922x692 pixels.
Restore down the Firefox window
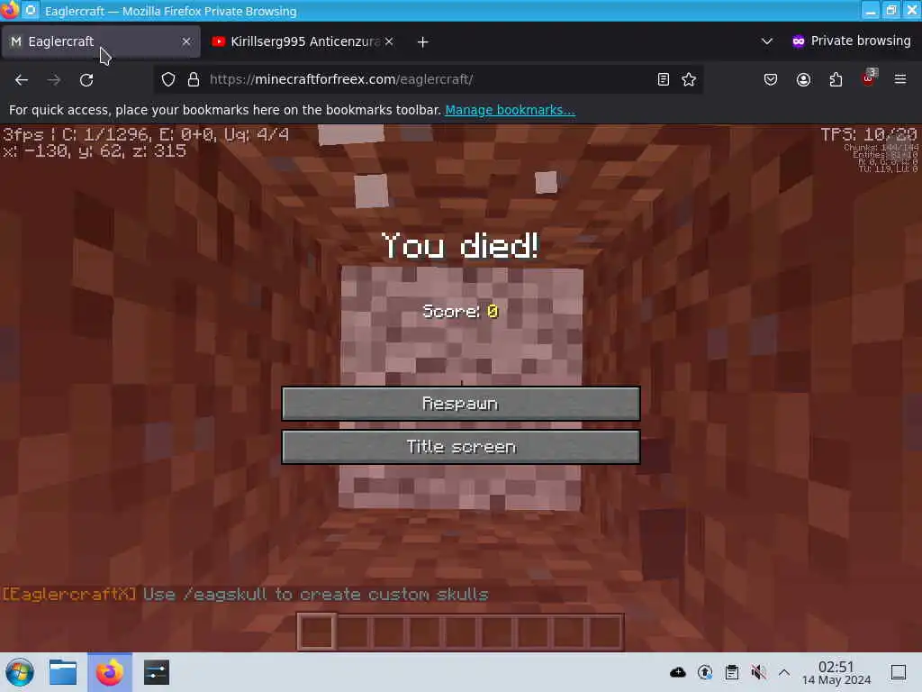tap(891, 11)
